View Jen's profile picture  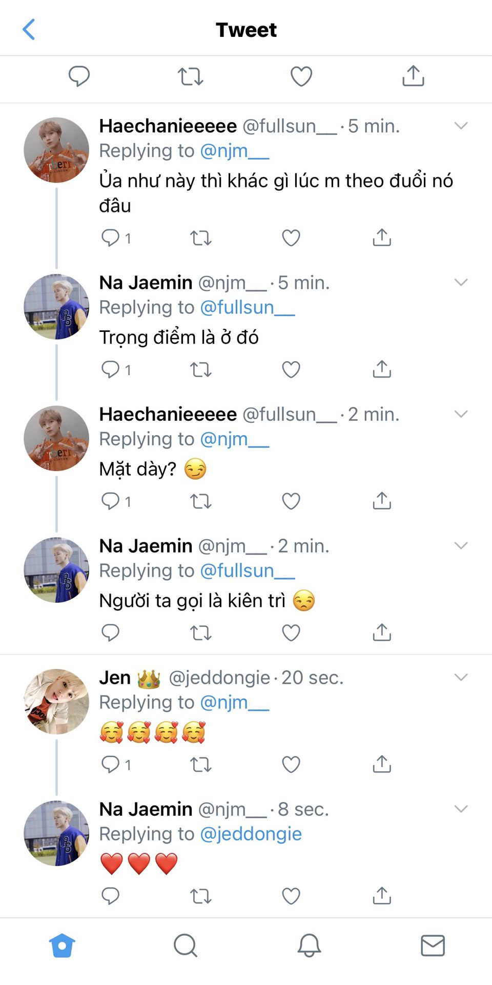56,701
